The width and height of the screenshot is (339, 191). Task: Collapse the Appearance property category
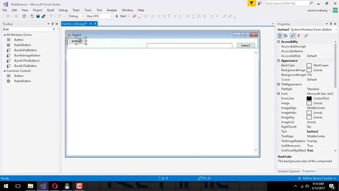279,60
